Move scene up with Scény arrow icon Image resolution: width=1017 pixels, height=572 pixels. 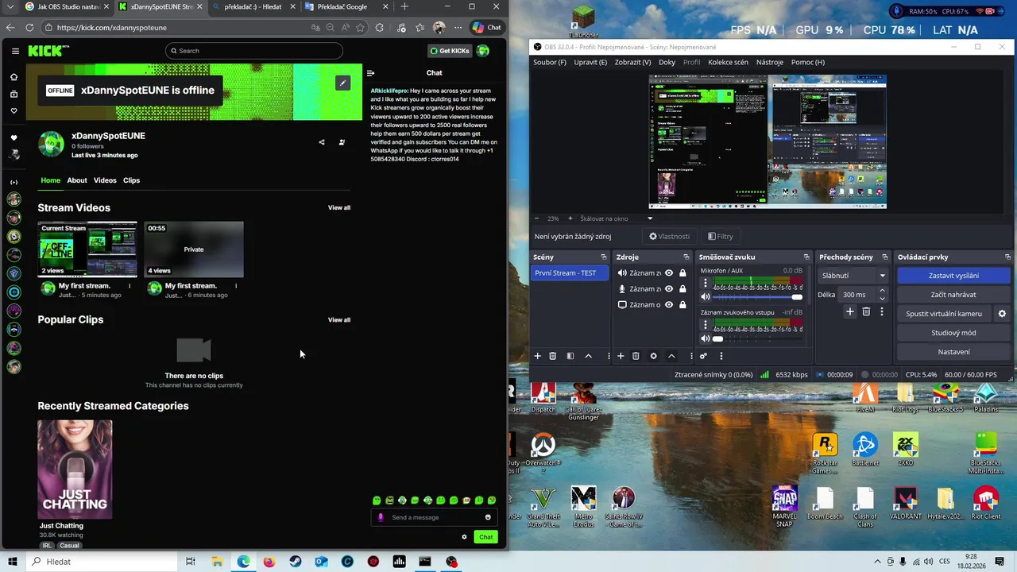point(588,356)
